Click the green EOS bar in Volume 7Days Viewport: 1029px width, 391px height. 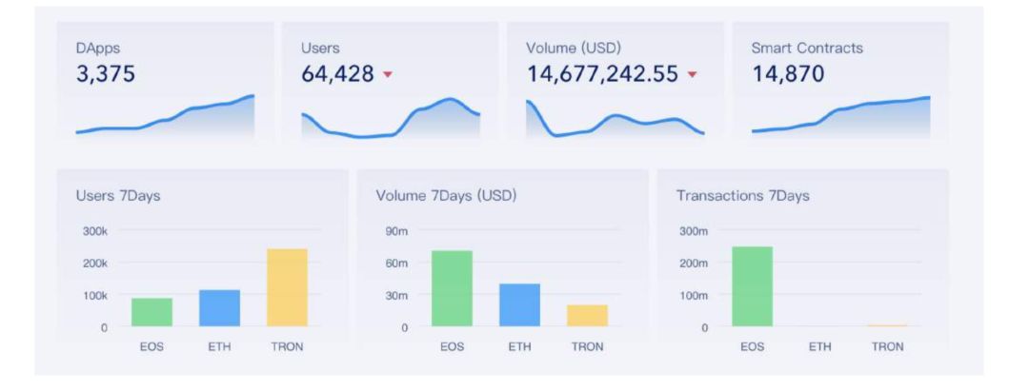(x=453, y=288)
